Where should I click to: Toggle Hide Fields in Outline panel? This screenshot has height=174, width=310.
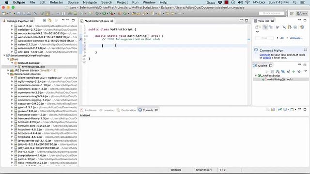coord(283,72)
